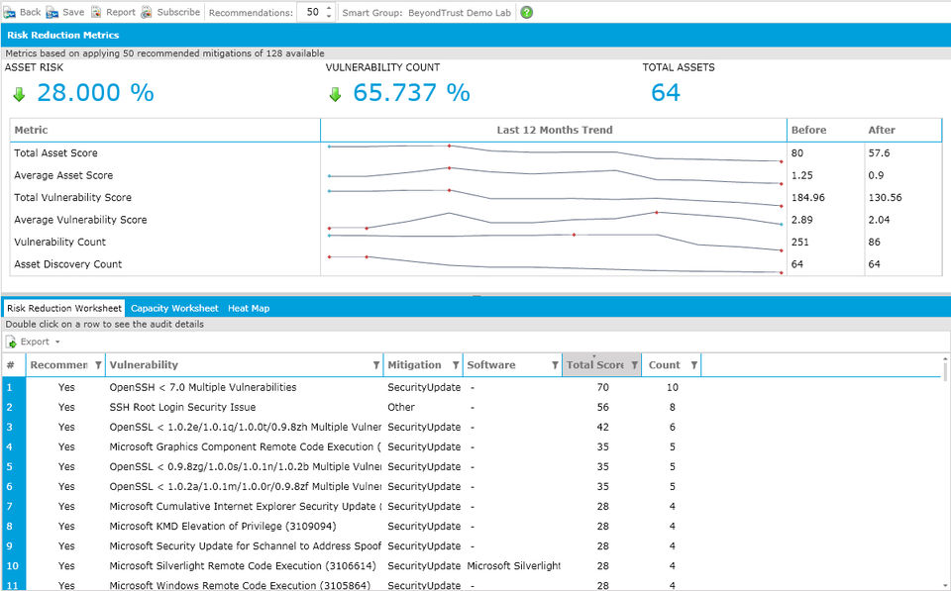Click the total assets value 64

(x=666, y=93)
